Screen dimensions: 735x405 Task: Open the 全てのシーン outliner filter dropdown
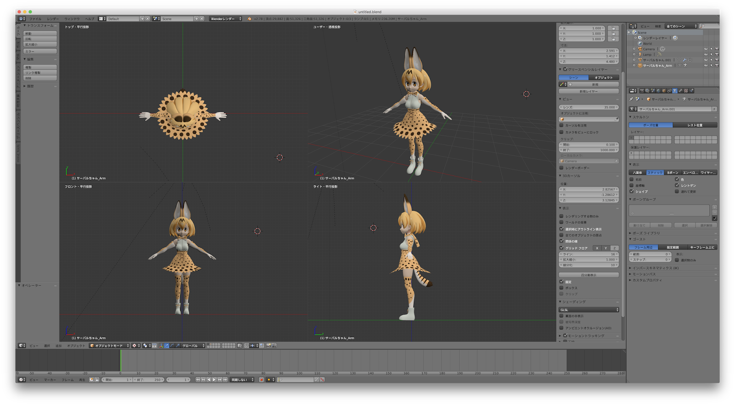[x=681, y=26]
